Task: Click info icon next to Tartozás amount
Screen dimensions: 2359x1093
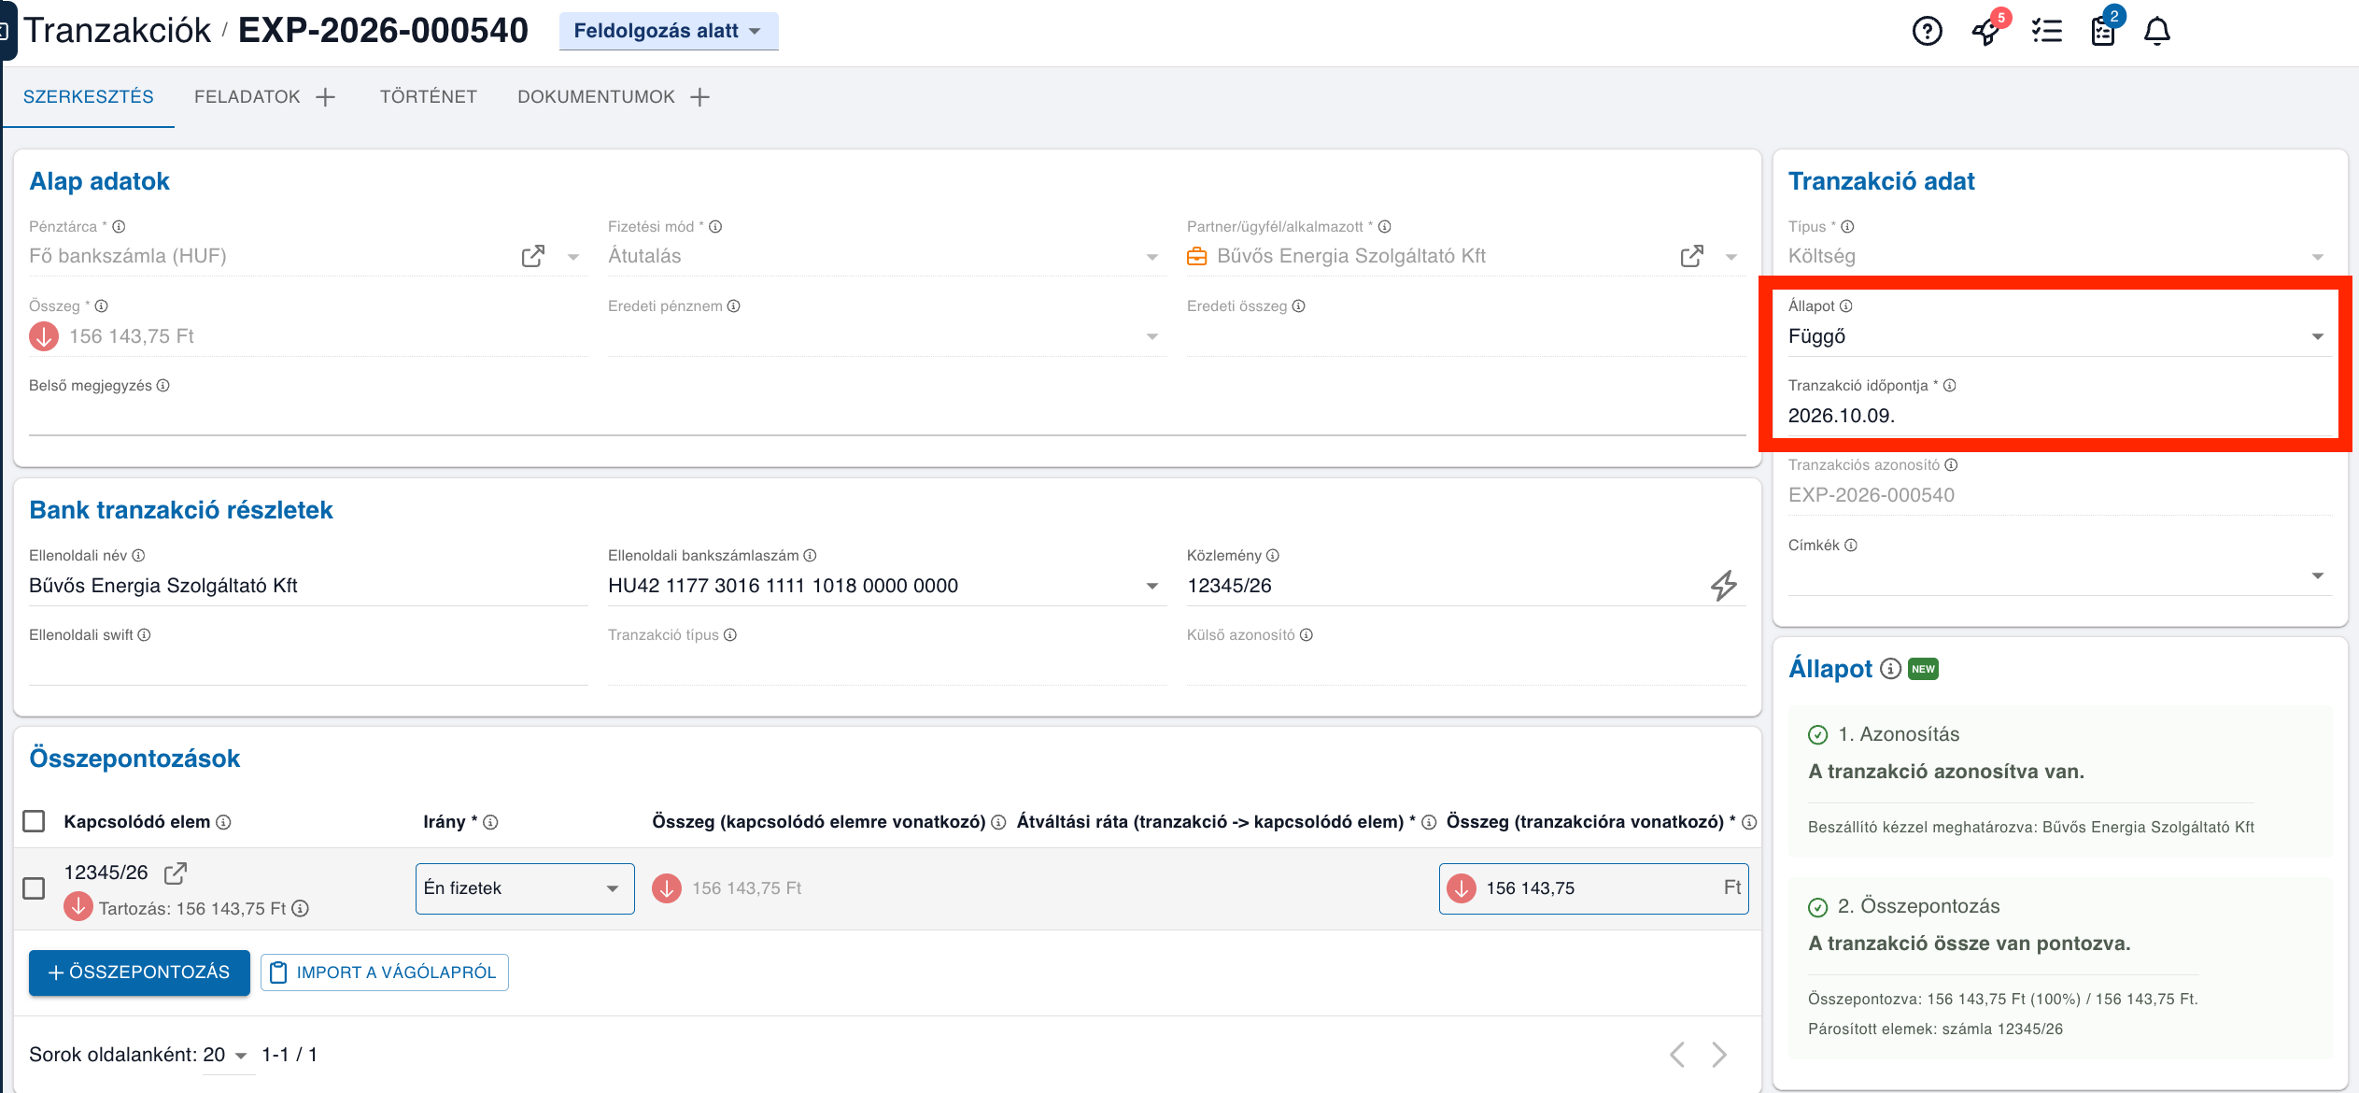Action: [301, 908]
